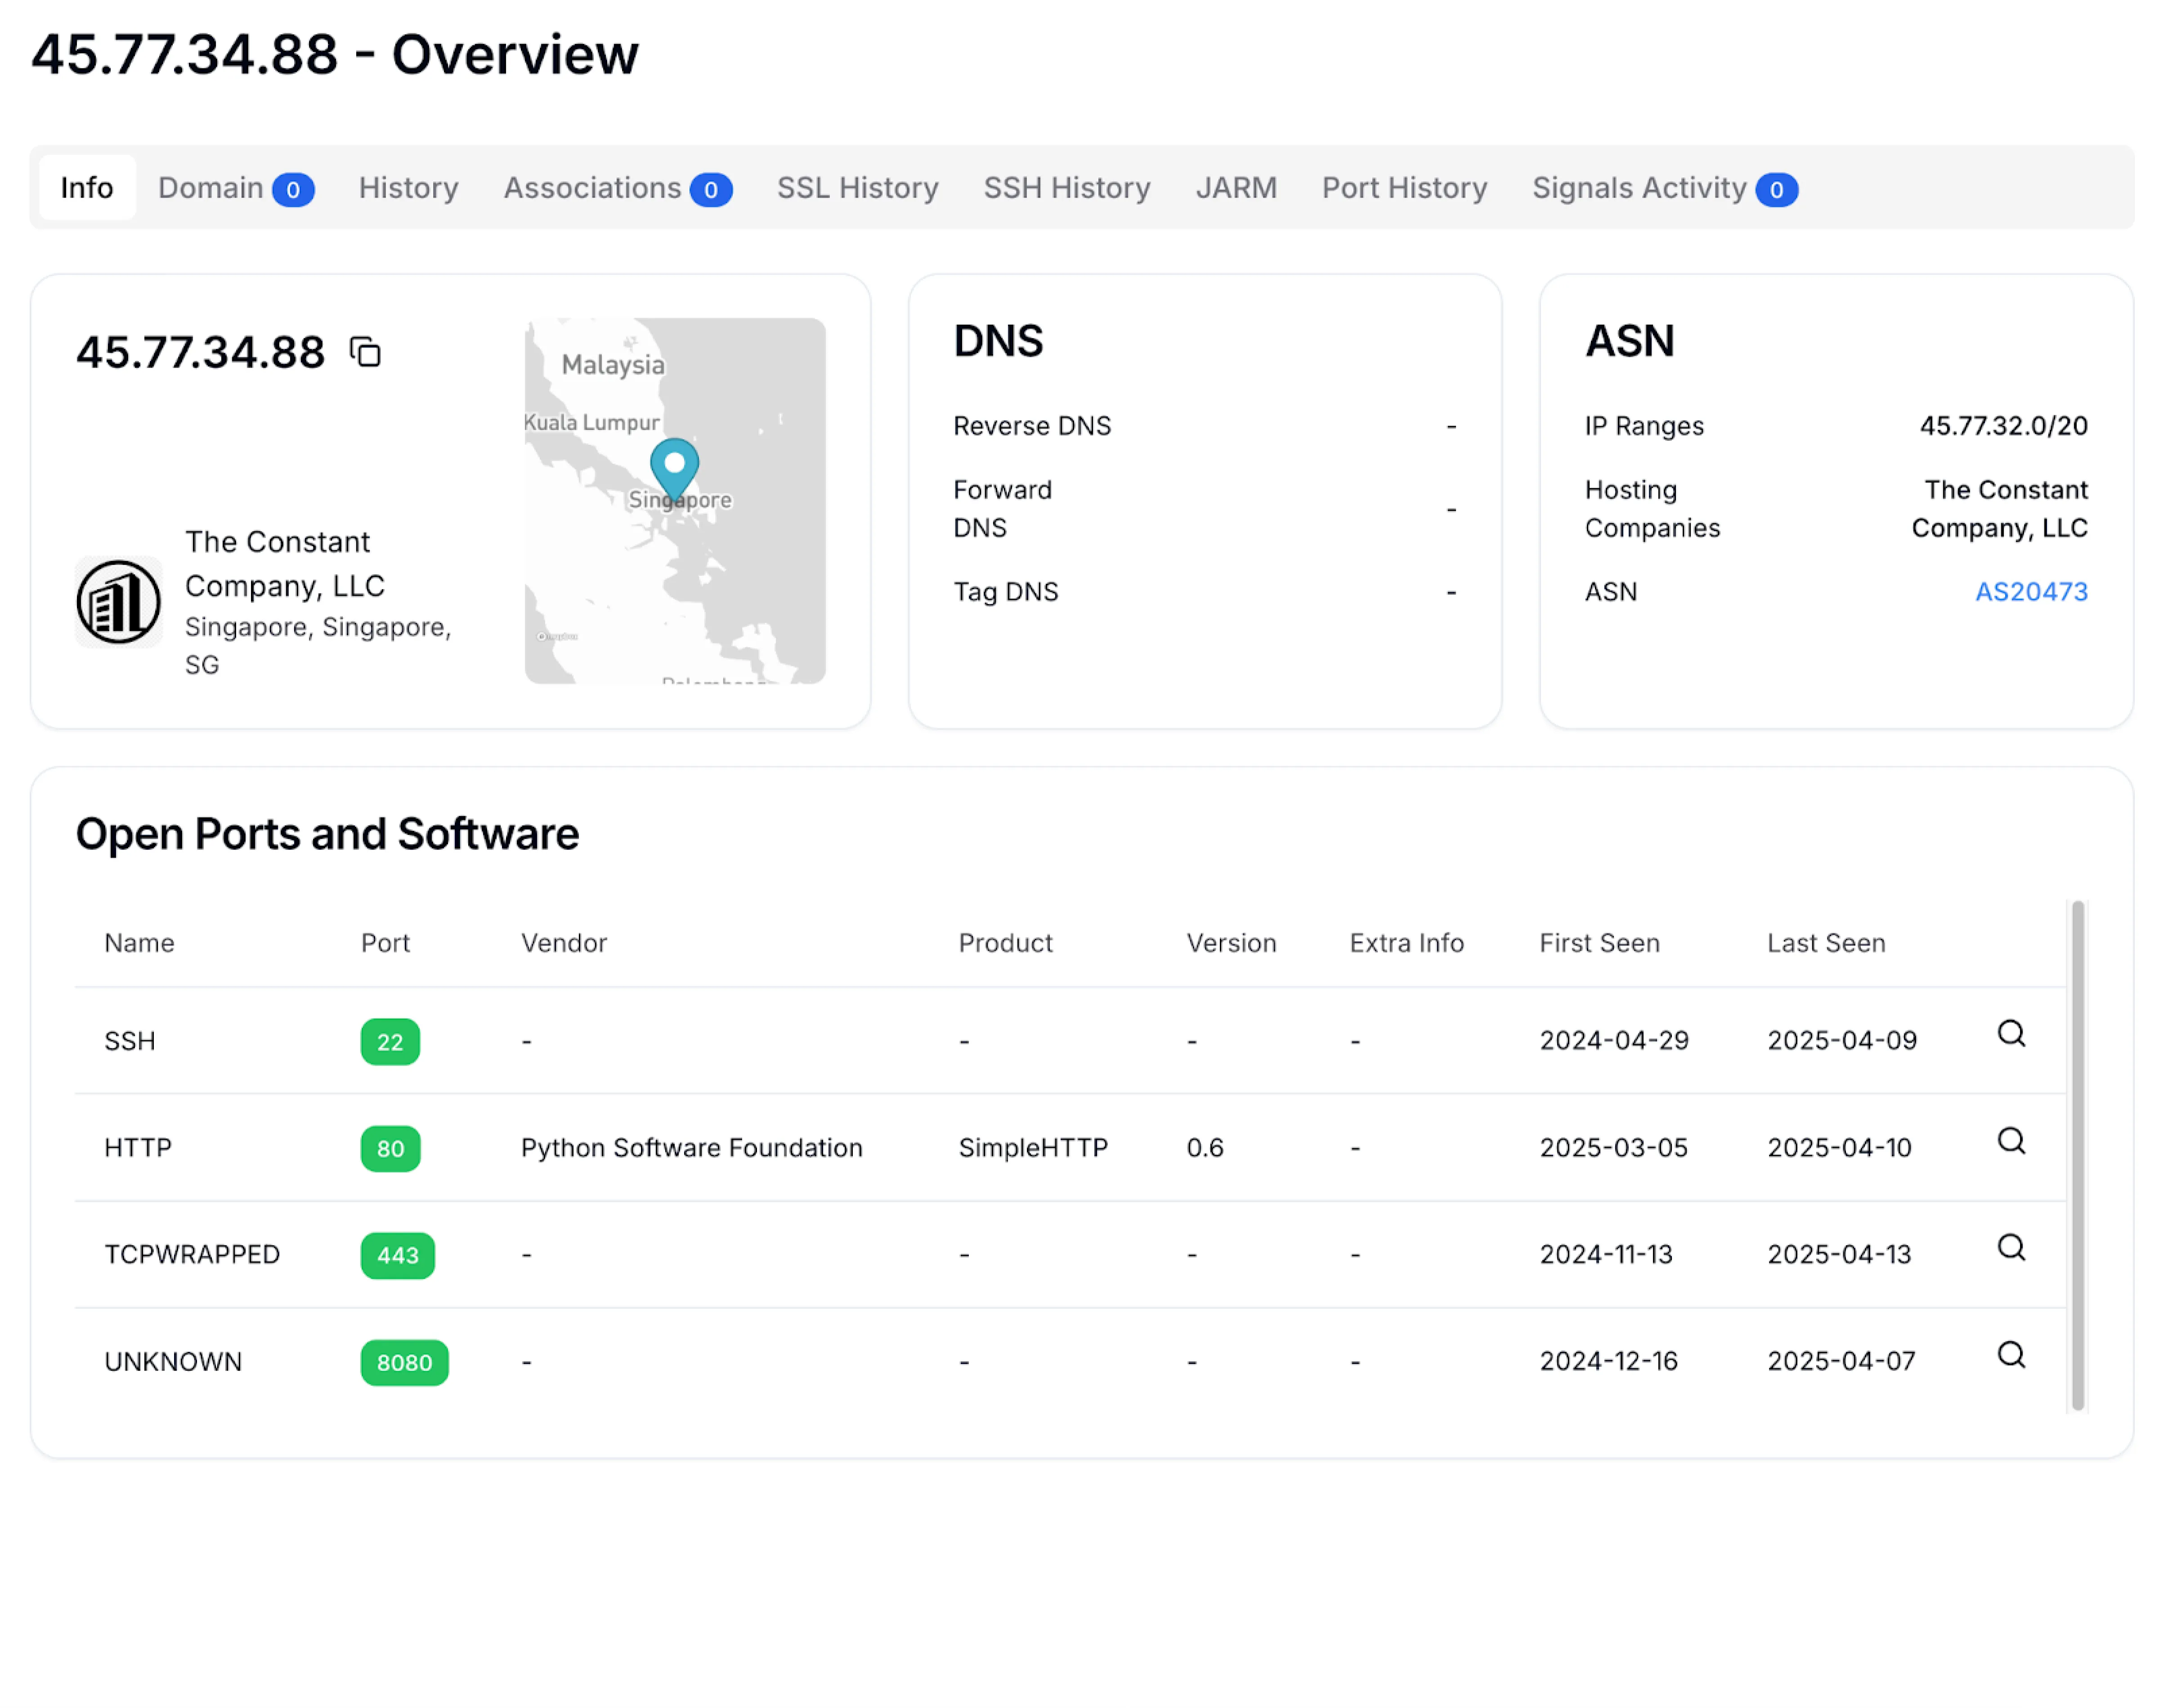Click the port 443 badge
The image size is (2159, 1708).
397,1255
